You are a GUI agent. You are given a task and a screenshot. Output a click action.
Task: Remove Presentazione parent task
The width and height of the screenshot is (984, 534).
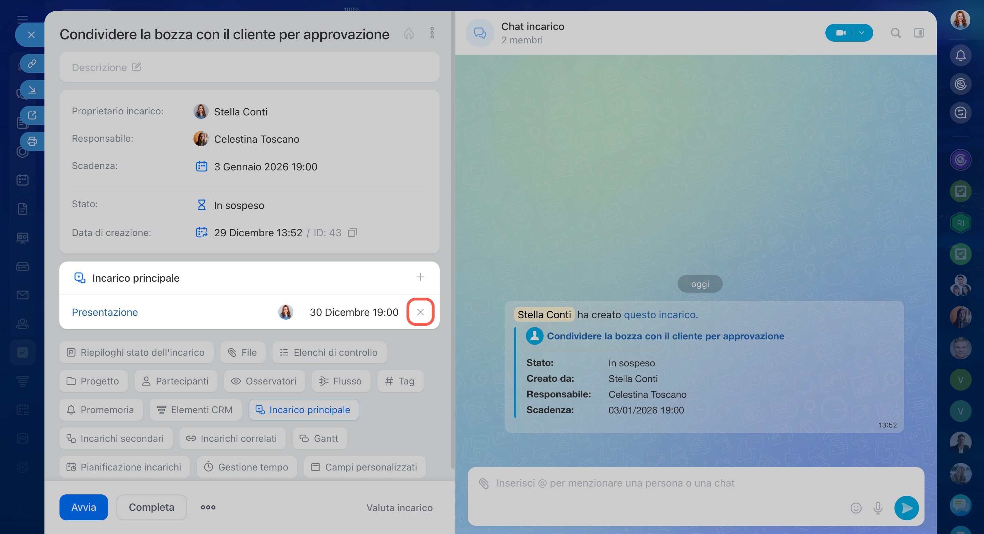coord(420,312)
